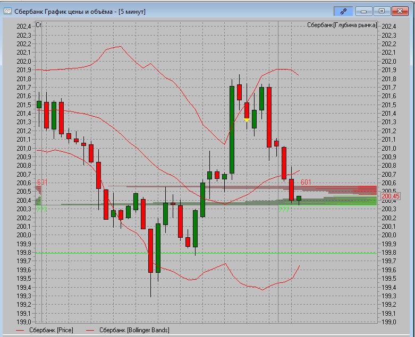Click the green 777 label at the left edge
The width and height of the screenshot is (415, 337).
41,210
